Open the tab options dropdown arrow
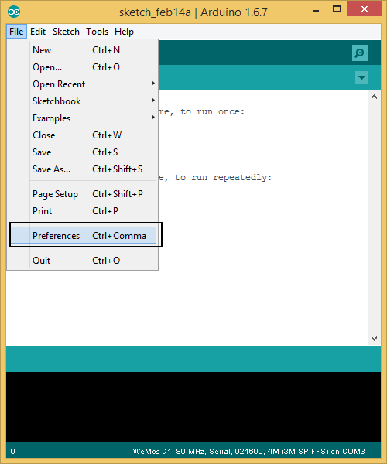The width and height of the screenshot is (387, 464). point(361,77)
